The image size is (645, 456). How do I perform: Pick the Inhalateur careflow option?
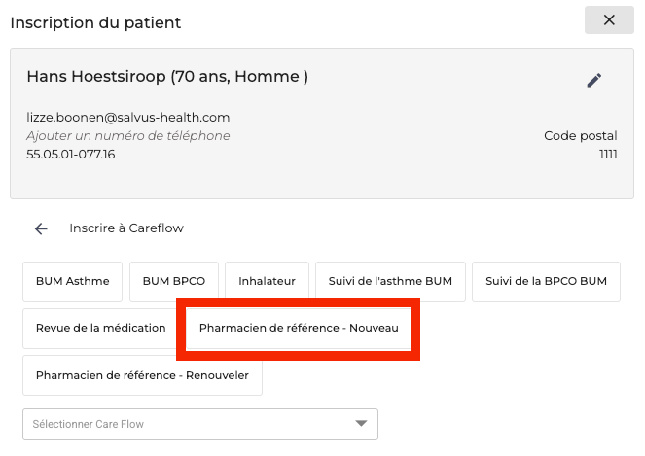[267, 282]
